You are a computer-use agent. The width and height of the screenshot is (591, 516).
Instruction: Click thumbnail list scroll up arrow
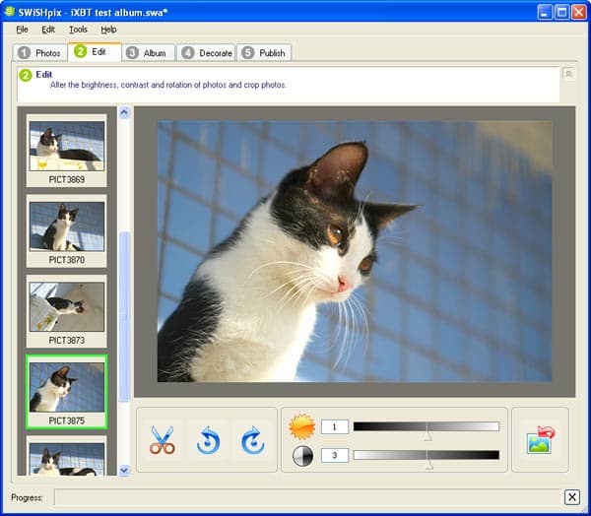click(x=124, y=112)
